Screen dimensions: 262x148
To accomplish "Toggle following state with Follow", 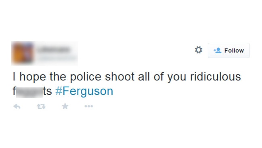I will [228, 51].
